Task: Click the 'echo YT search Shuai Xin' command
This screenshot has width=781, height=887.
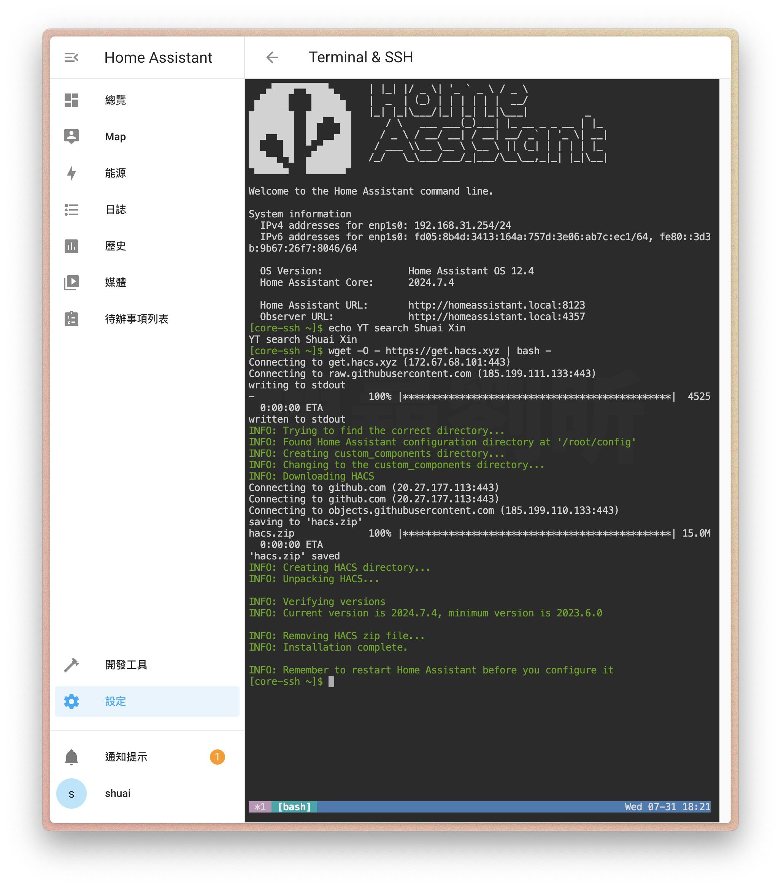Action: [396, 328]
